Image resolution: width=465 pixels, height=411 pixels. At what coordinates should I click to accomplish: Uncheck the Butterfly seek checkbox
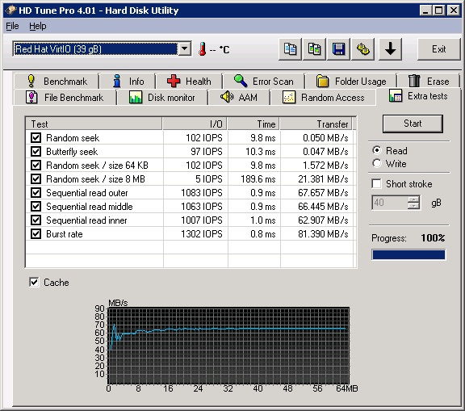[x=36, y=152]
